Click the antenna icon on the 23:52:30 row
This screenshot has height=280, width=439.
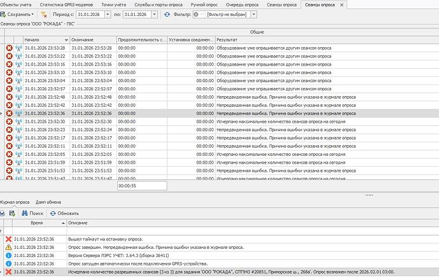coord(18,122)
